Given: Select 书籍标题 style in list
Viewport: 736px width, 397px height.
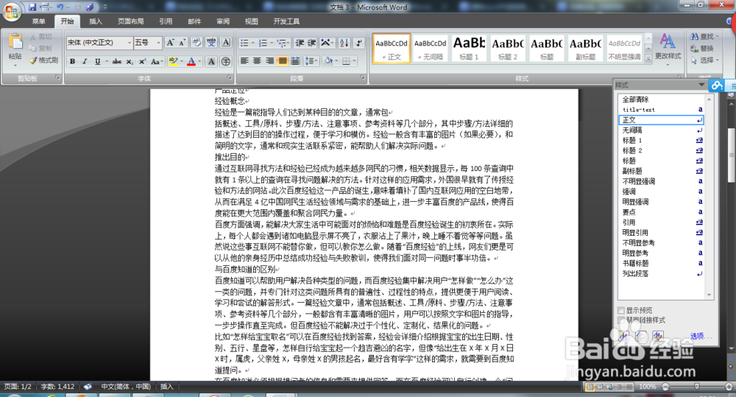Looking at the screenshot, I should pyautogui.click(x=662, y=263).
